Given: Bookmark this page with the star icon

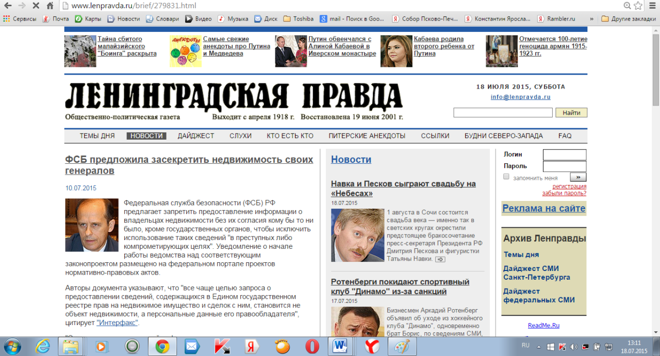Looking at the screenshot, I should (x=638, y=6).
